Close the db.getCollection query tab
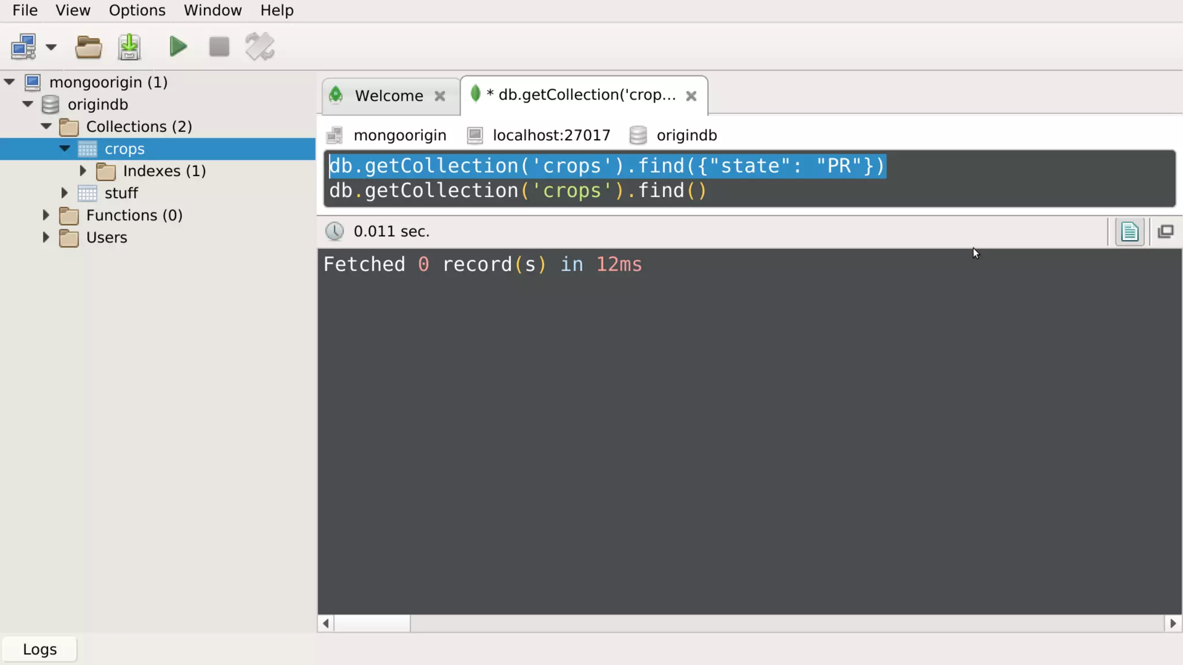This screenshot has height=665, width=1183. point(691,96)
